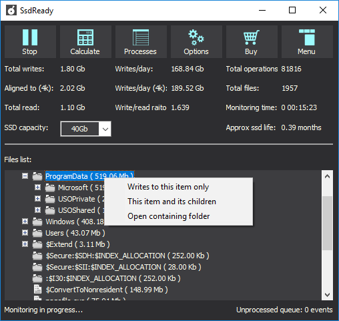
Task: Collapse the ProgramData tree node
Action: (x=25, y=176)
